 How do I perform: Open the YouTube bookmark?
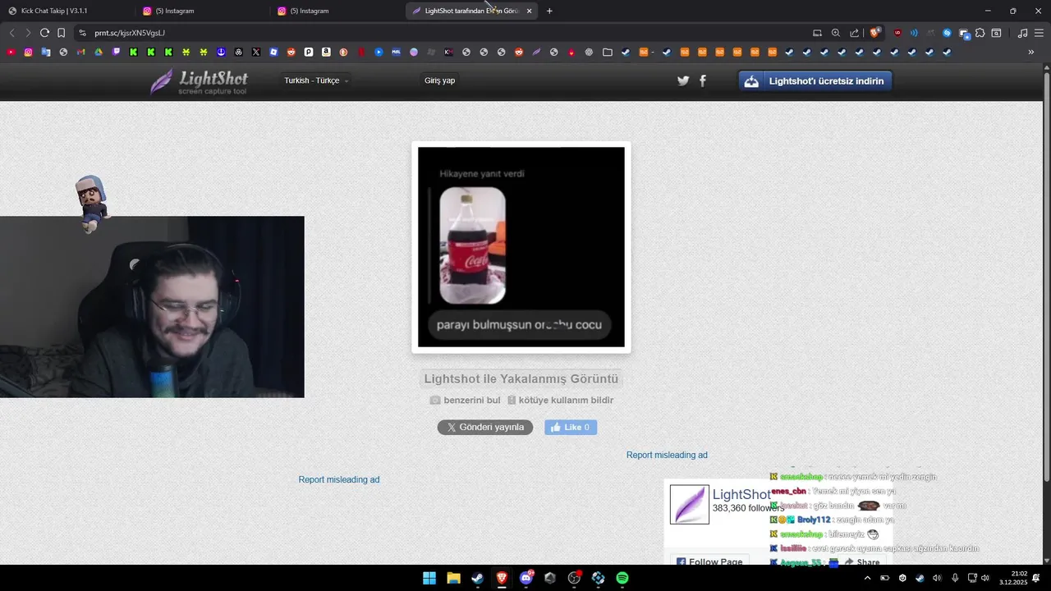11,52
